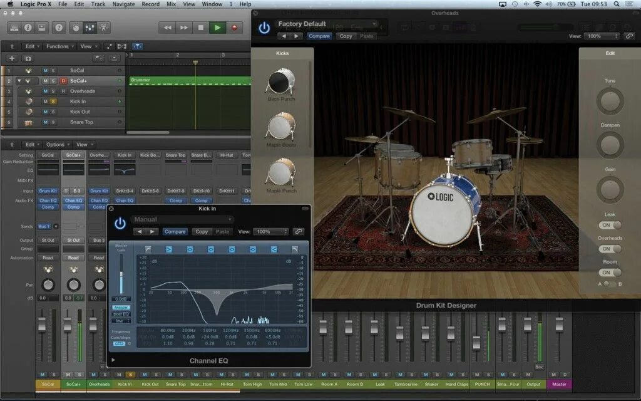Open the tracks area Edit dropdown
The image size is (641, 401).
[x=33, y=46]
